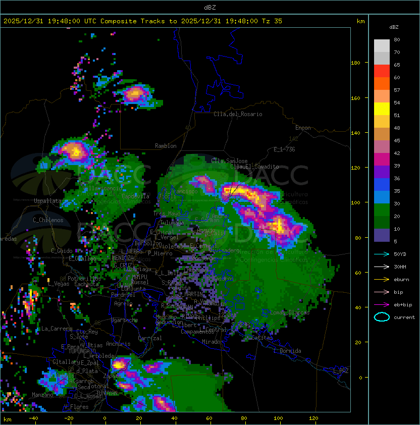This screenshot has width=420, height=425.
Task: Click the 'E_1-736' label on map
Action: pyautogui.click(x=284, y=149)
